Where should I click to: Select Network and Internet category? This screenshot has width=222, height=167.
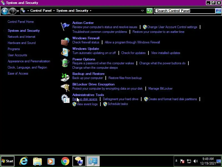[22, 37]
